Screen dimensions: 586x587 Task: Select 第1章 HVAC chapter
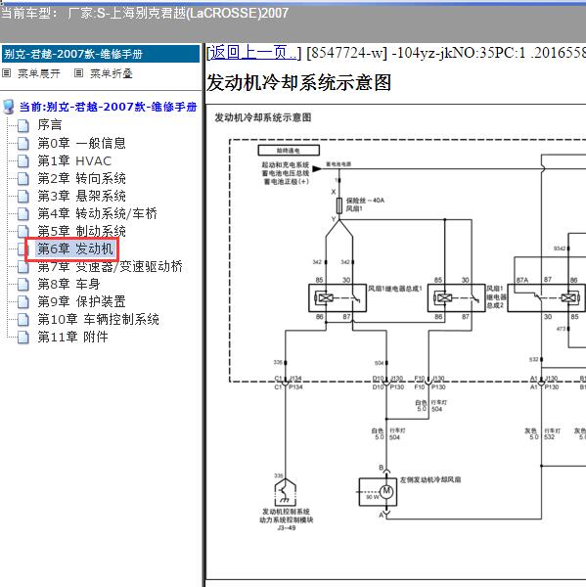point(74,161)
